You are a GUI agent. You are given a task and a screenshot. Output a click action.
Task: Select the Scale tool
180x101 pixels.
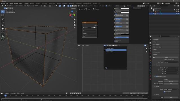[x=3, y=25]
